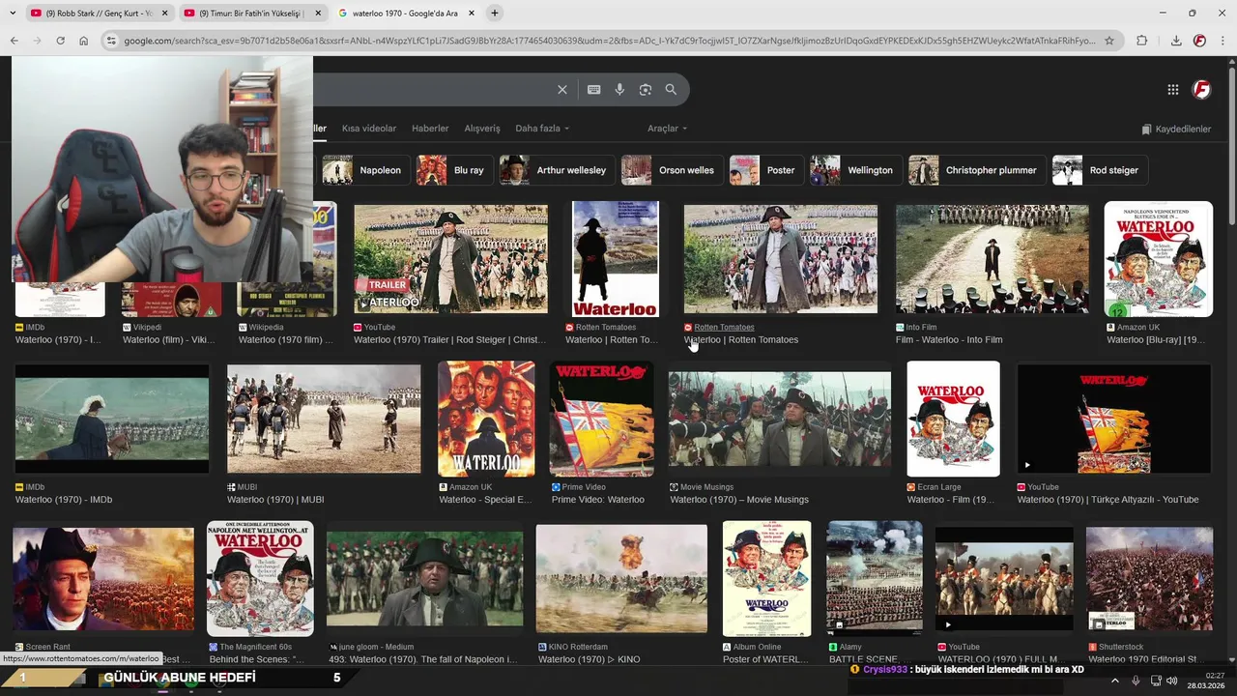This screenshot has height=696, width=1237.
Task: Open Shutterstock Waterloo 1970 Editorial image
Action: click(1149, 578)
